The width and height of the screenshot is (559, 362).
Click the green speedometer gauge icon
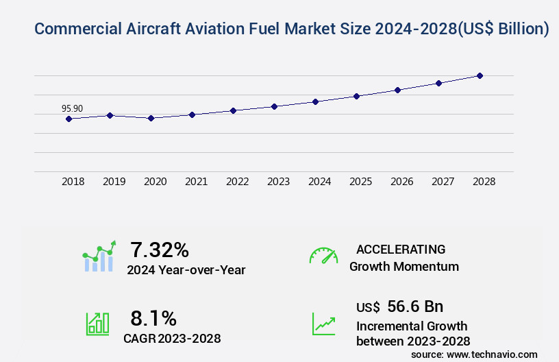323,256
